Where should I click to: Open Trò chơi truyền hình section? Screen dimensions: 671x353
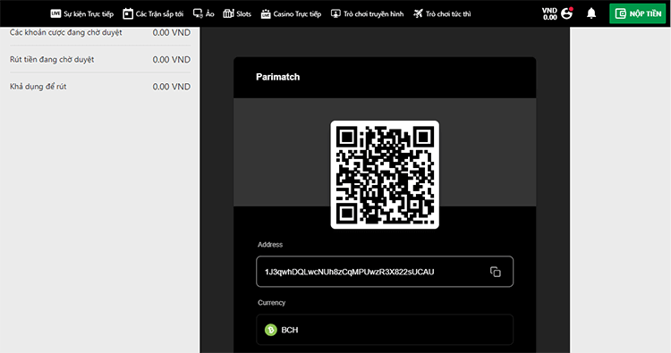(x=367, y=13)
